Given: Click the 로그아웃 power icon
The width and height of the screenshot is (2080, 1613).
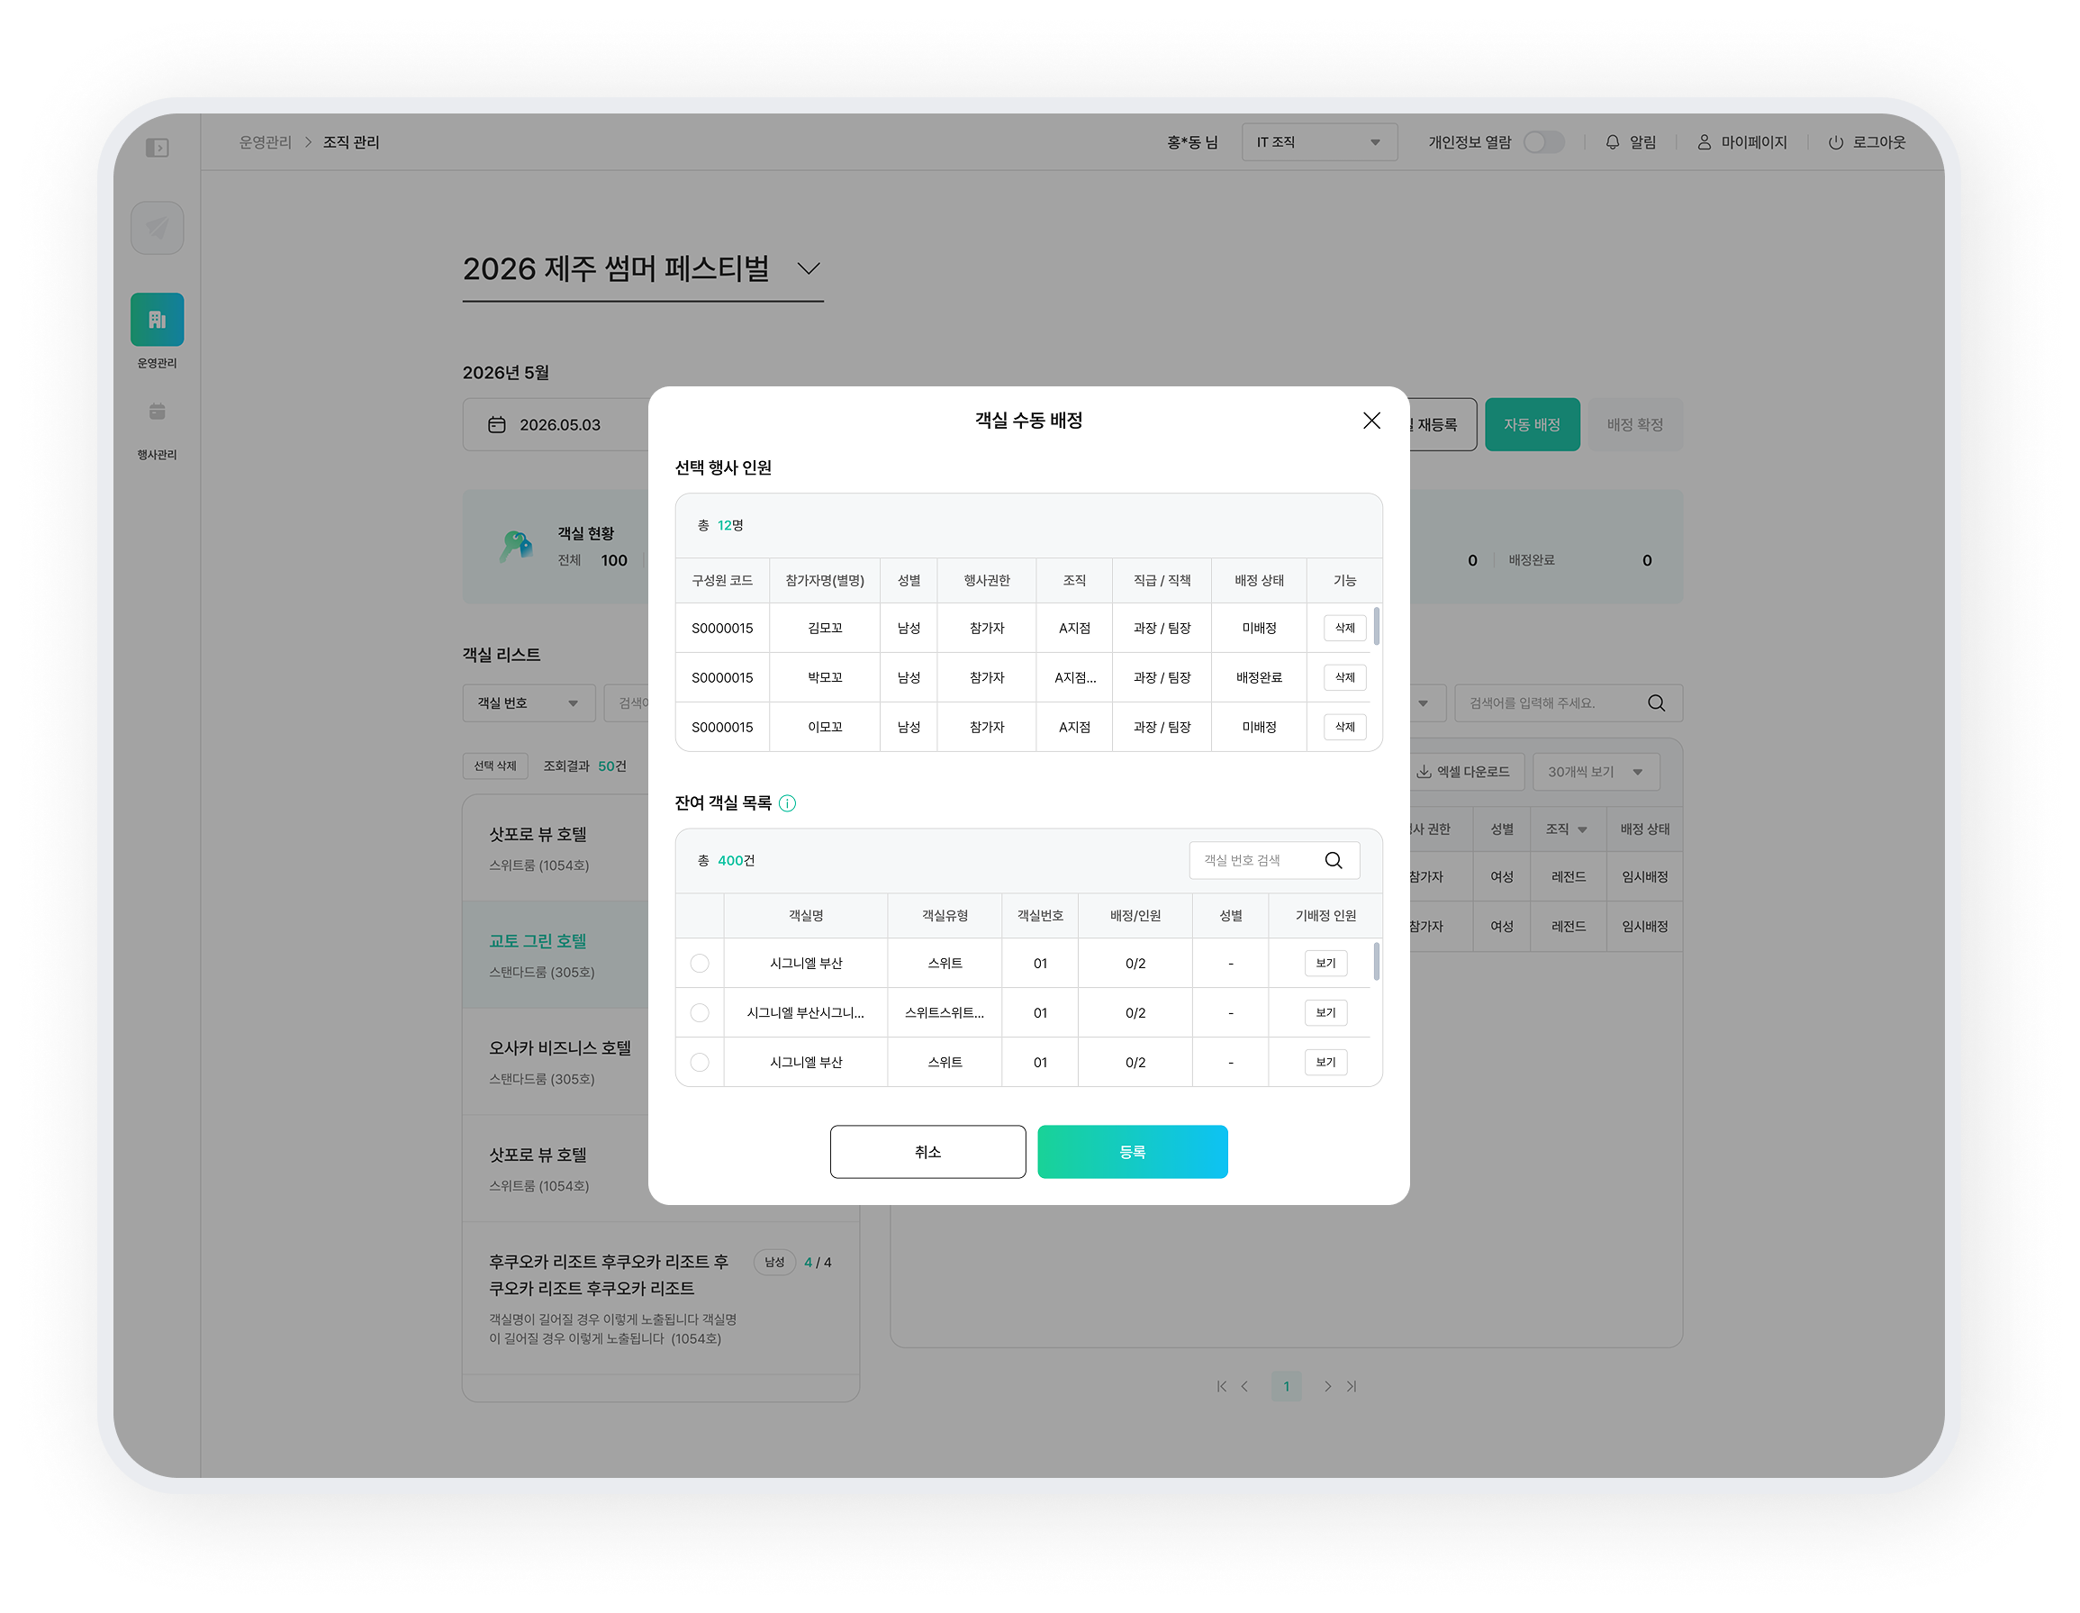Looking at the screenshot, I should (1835, 142).
